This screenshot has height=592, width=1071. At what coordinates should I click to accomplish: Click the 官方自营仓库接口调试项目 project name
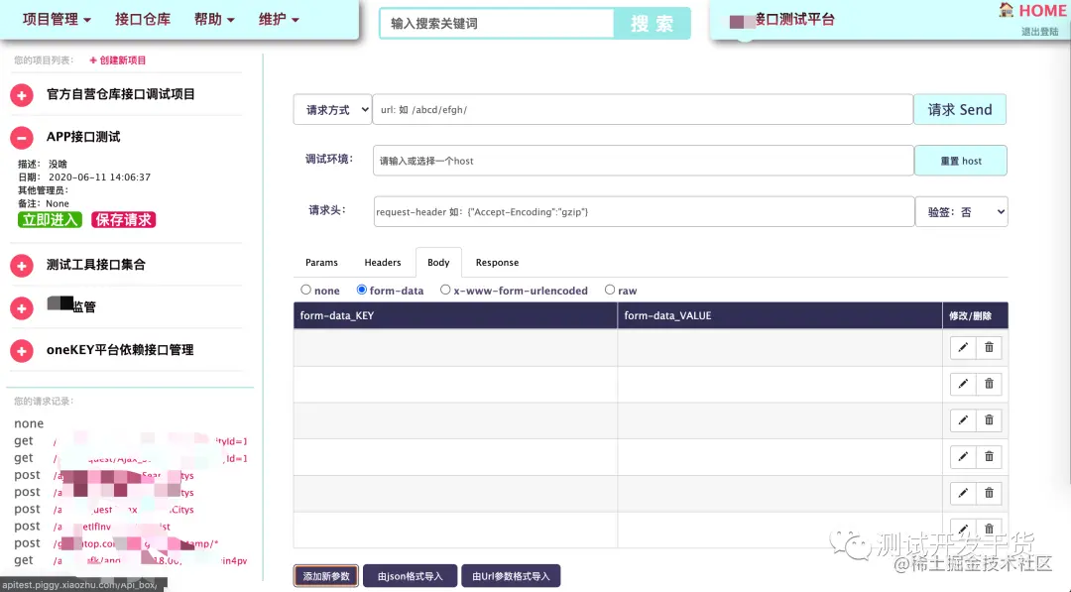[x=121, y=95]
